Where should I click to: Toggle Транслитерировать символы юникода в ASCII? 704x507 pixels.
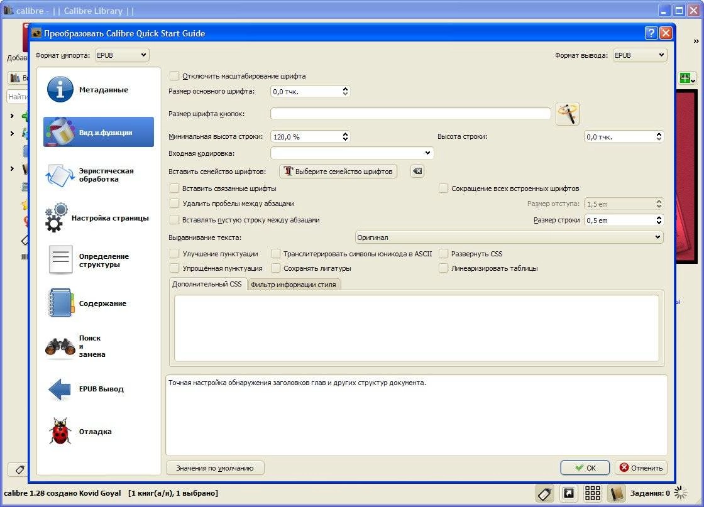276,254
